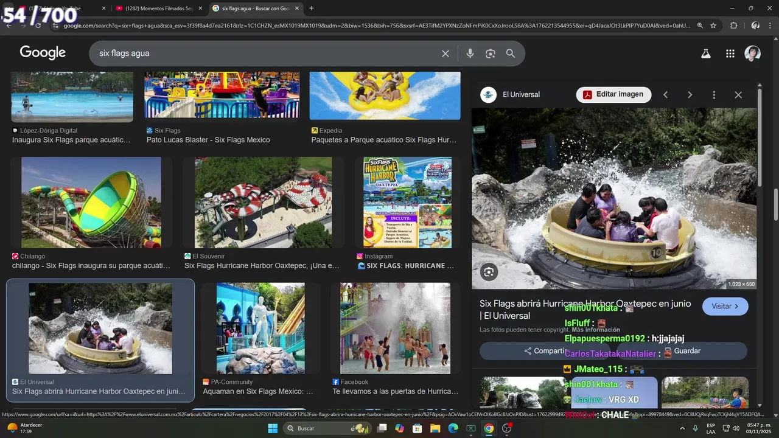The height and width of the screenshot is (438, 779).
Task: Bookmark this page with the star icon
Action: pos(713,26)
